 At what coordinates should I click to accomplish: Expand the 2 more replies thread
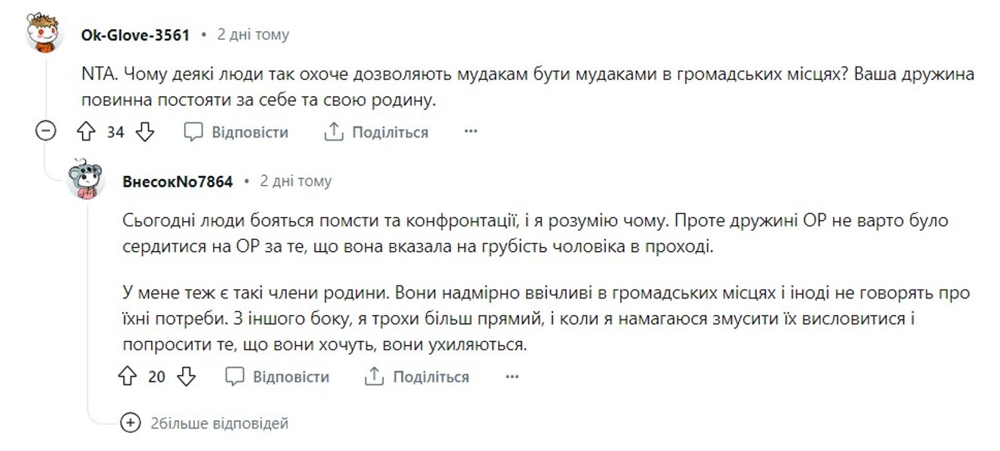coord(130,423)
